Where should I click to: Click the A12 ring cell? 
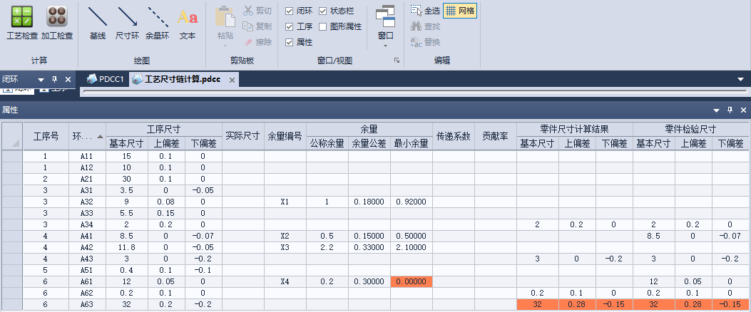pos(87,167)
